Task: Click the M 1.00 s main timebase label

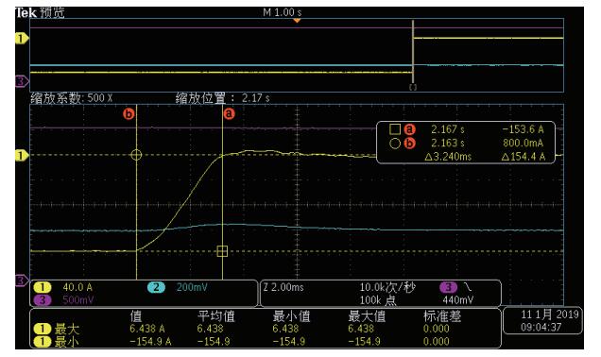Action: pyautogui.click(x=283, y=12)
